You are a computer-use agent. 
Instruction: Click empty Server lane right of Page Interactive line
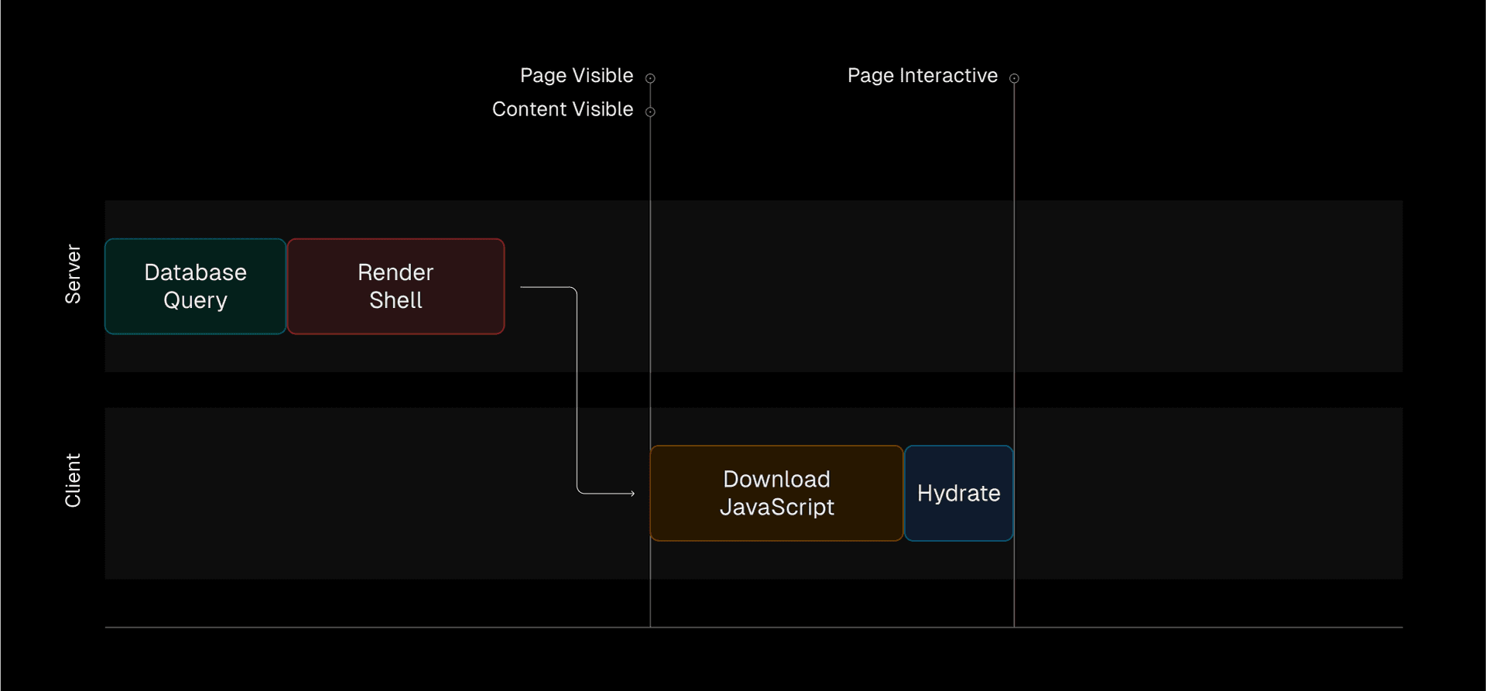1207,286
